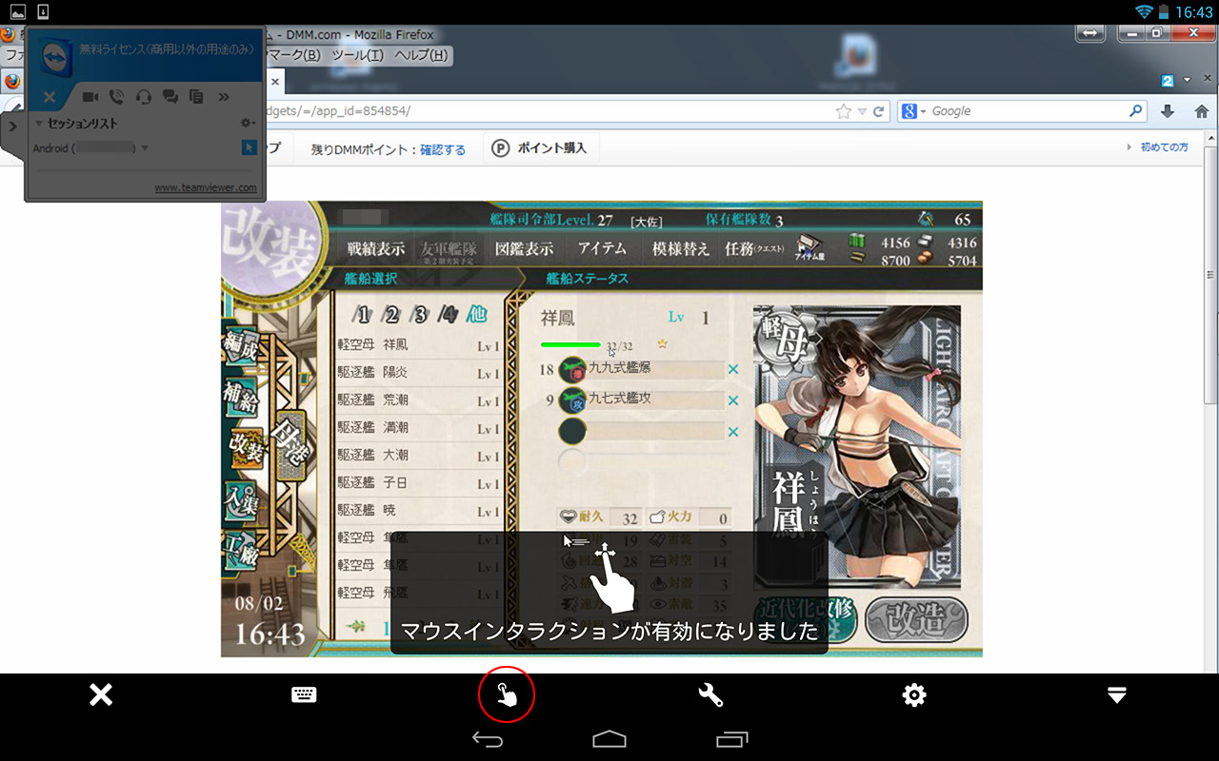
Task: Select the 他 (other ships) tab
Action: [x=477, y=316]
